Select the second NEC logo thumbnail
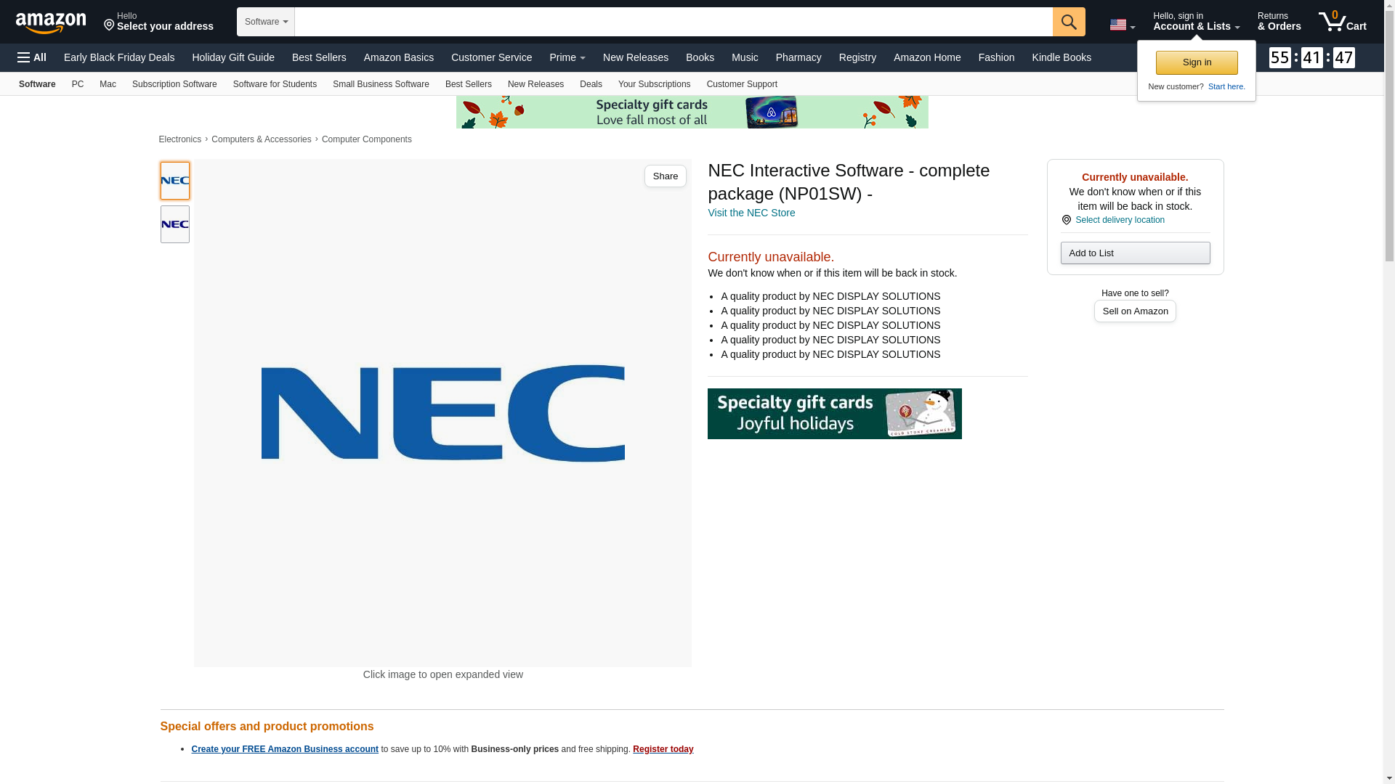 [x=174, y=224]
